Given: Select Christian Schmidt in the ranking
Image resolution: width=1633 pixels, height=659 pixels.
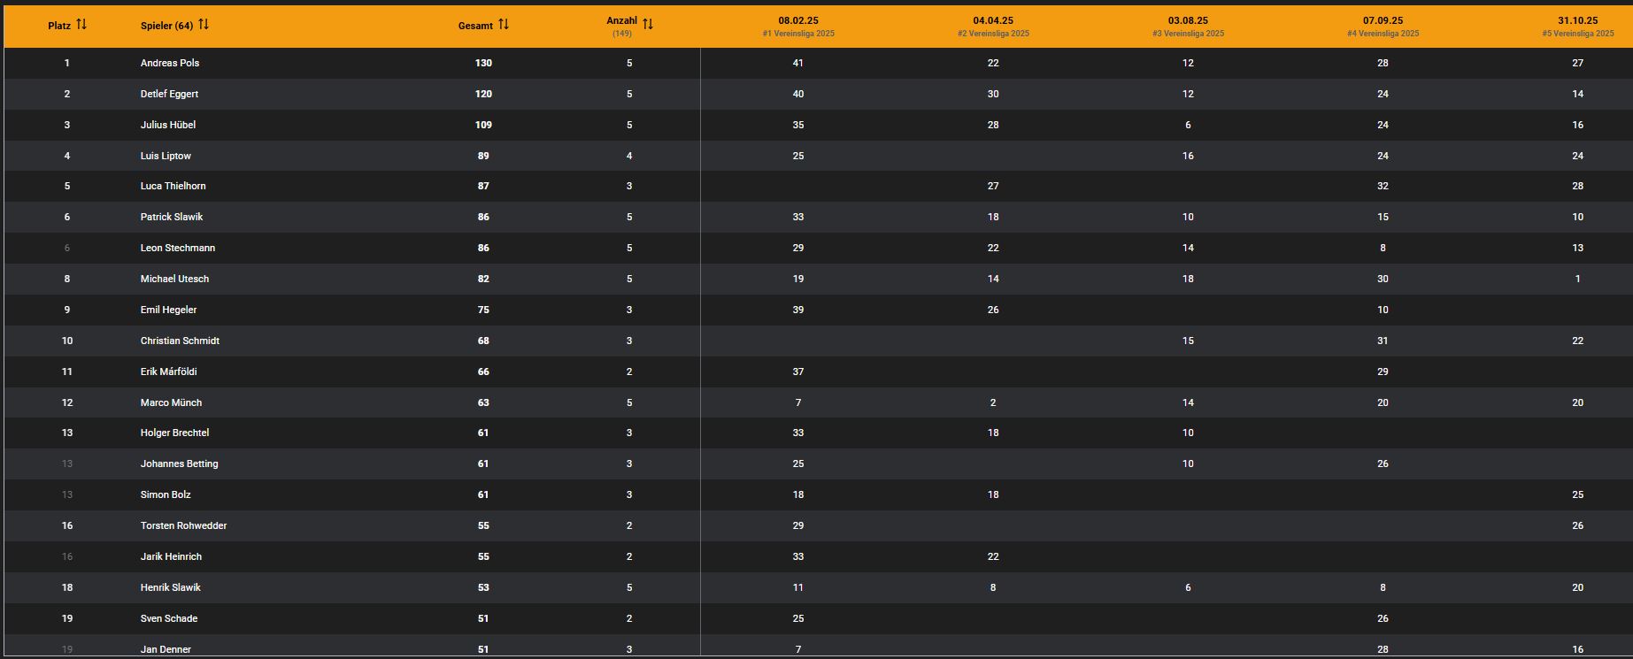Looking at the screenshot, I should pos(180,341).
